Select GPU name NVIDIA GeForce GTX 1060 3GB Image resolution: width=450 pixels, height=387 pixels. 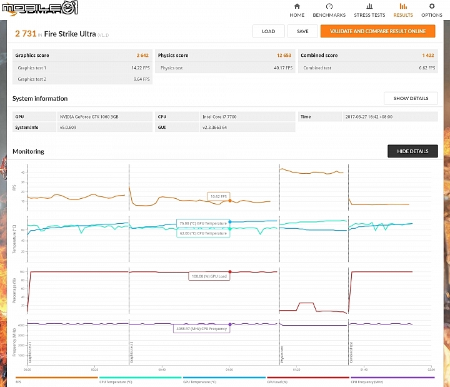pyautogui.click(x=89, y=117)
